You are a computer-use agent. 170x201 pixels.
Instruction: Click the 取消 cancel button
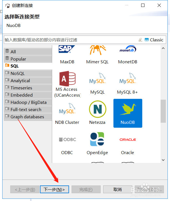(x=118, y=189)
